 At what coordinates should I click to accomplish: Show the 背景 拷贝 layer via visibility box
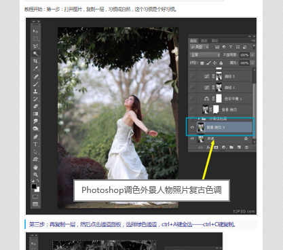tap(192, 109)
